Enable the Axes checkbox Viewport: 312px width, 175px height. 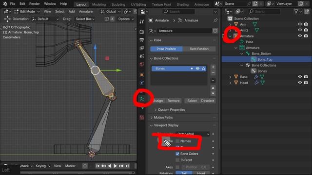pos(177,167)
